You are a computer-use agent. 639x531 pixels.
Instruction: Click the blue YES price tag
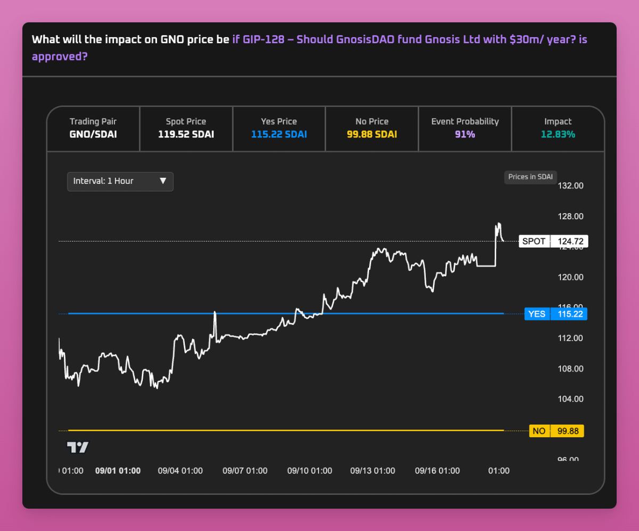tap(537, 314)
